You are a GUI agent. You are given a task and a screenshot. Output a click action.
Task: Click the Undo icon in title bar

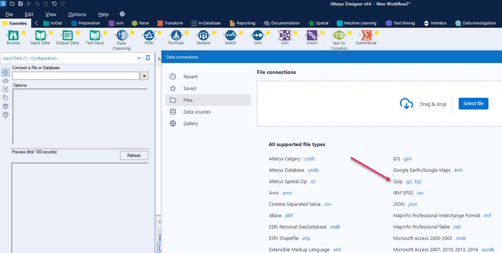coord(54,4)
